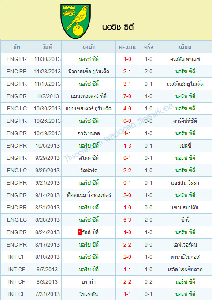
Task: Click the red card badge beside ฮัลล์ ซิตี้
Action: pos(80,233)
